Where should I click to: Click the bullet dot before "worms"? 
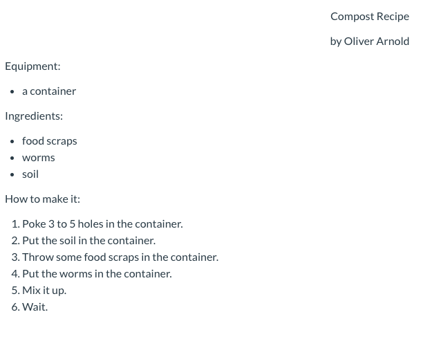12,158
